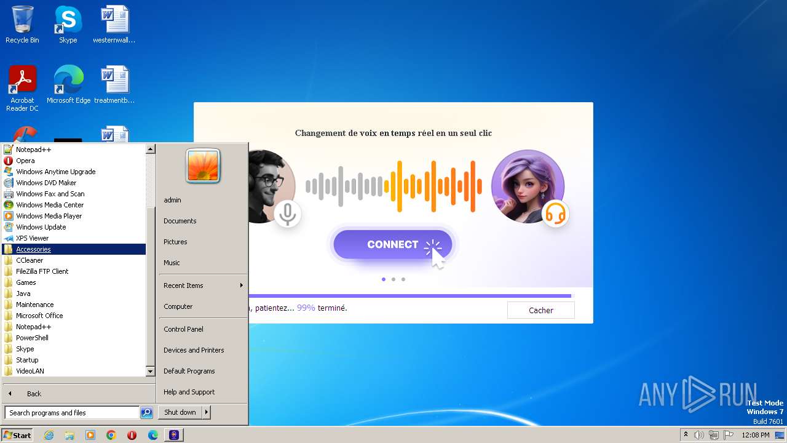The height and width of the screenshot is (443, 787).
Task: Open Help and Support
Action: [x=203, y=392]
